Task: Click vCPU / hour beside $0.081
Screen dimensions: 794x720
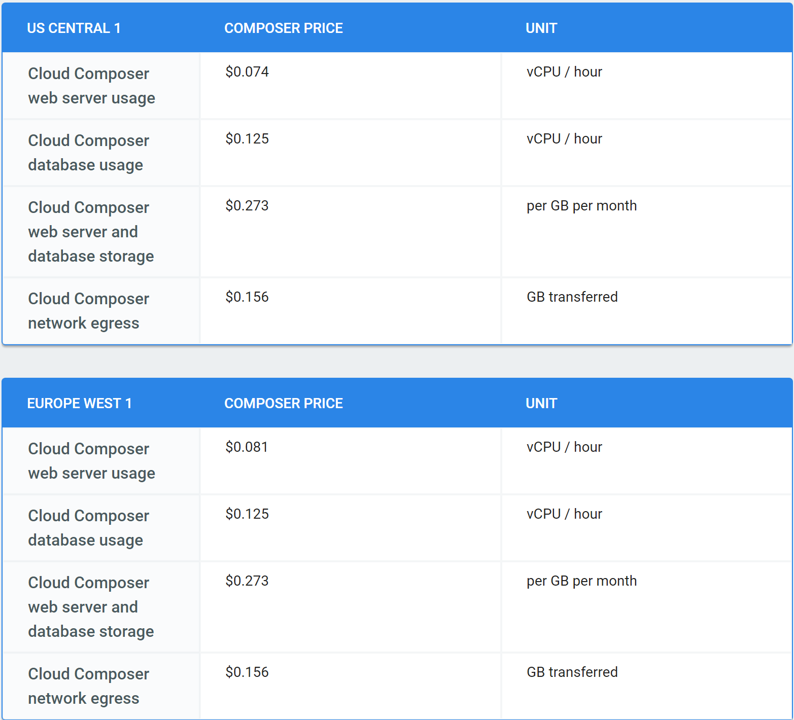Action: (564, 447)
